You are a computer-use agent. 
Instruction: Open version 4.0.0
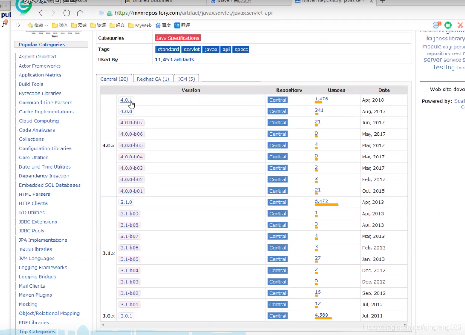(126, 111)
